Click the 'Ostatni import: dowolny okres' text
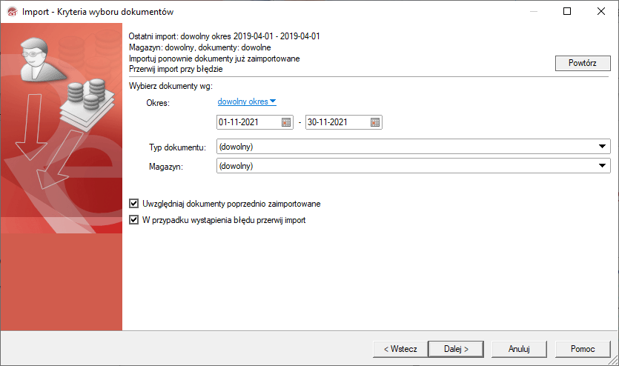 [224, 36]
